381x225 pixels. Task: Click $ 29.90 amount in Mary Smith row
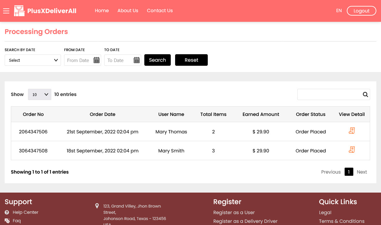[261, 151]
